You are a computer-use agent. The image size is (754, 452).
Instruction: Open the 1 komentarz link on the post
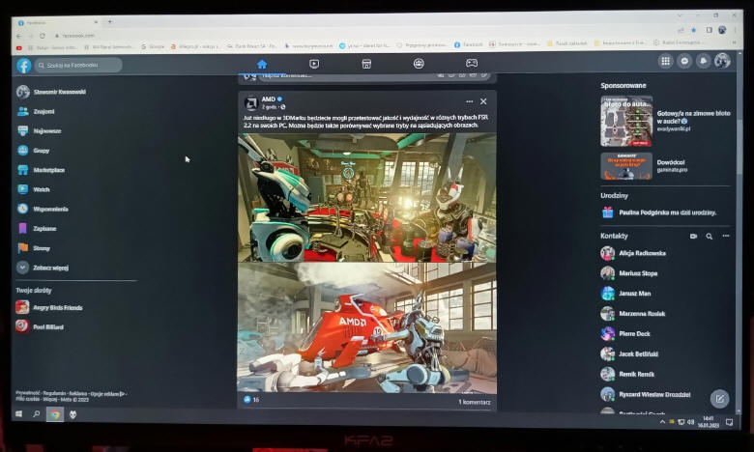[x=474, y=401]
